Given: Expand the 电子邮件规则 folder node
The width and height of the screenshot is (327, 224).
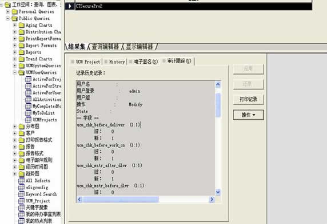Looking at the screenshot, I should [15, 160].
